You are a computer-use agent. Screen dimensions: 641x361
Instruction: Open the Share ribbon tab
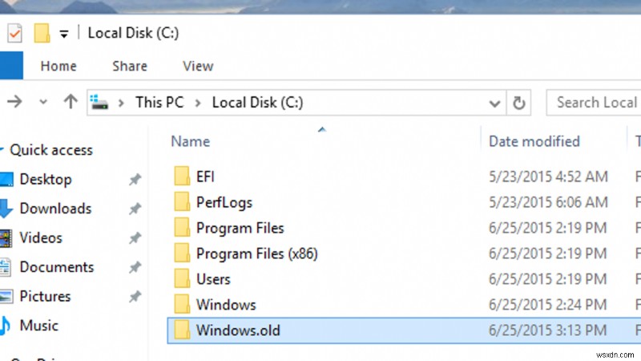coord(129,67)
